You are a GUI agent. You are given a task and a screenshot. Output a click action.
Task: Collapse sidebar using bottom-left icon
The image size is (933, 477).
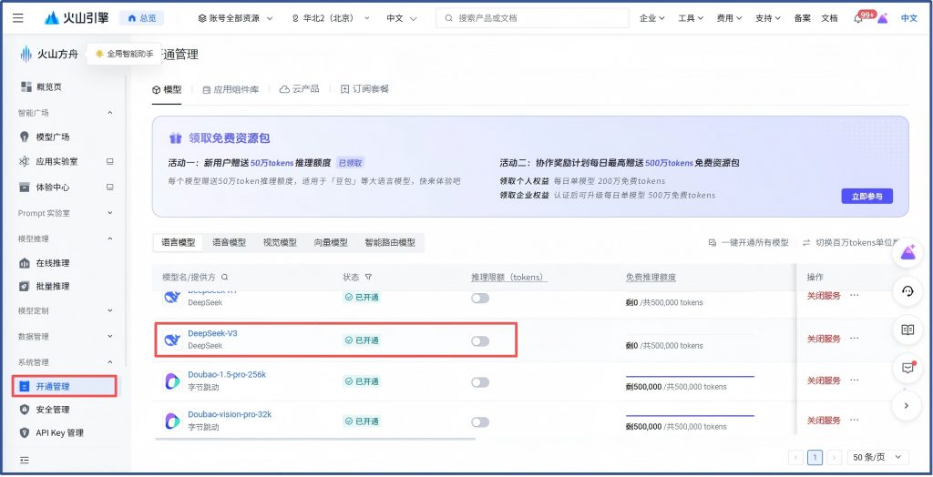click(25, 460)
